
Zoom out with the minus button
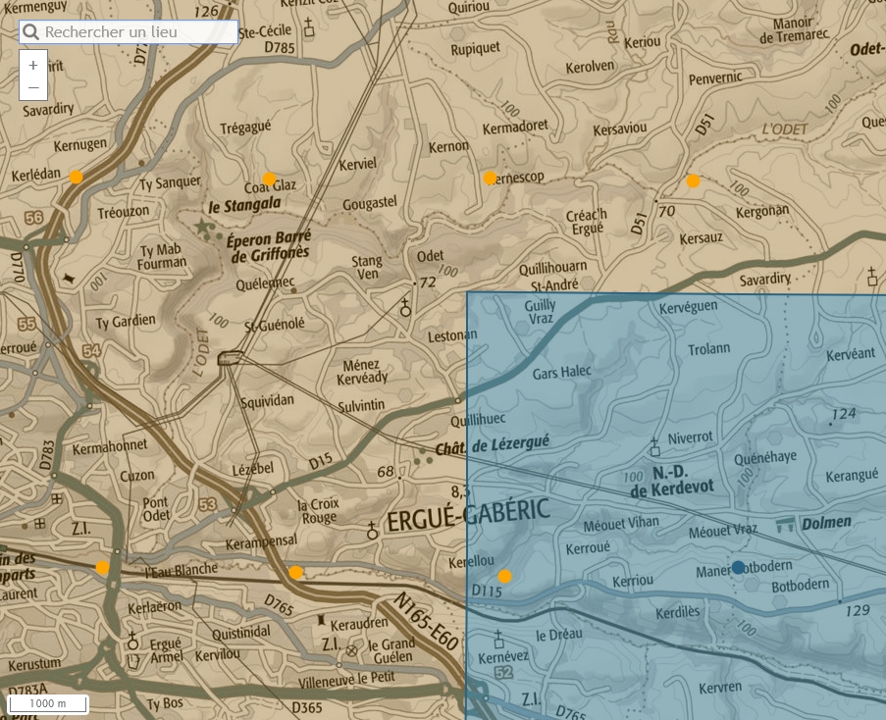[33, 88]
